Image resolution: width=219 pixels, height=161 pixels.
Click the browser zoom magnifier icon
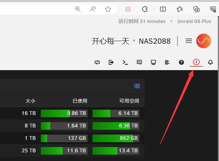78,9
